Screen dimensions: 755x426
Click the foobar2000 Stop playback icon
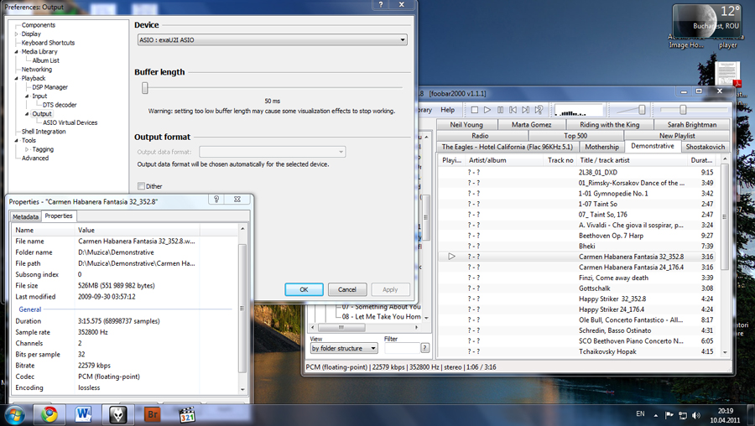(x=474, y=110)
